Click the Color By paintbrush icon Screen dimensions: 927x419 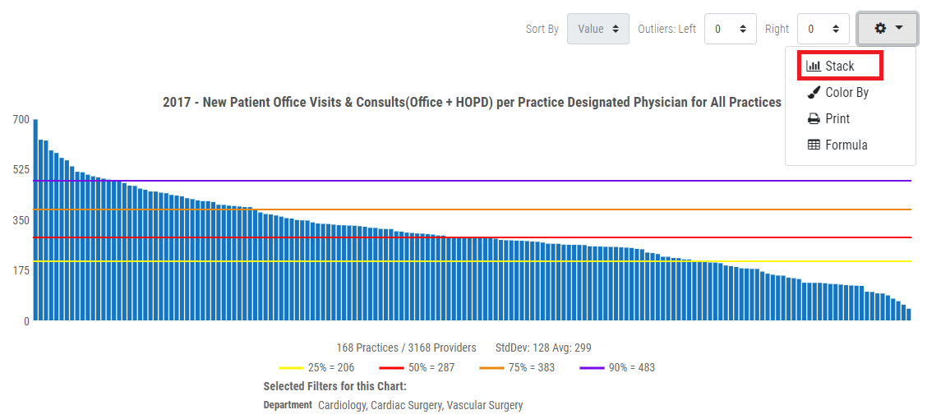coord(814,92)
